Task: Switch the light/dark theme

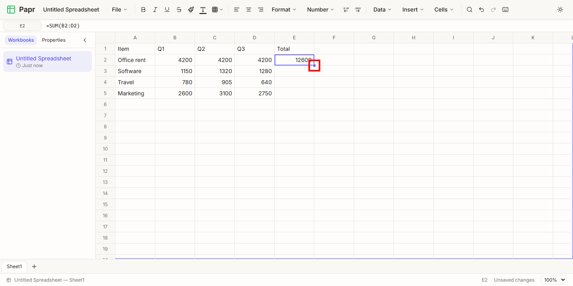Action: (x=560, y=10)
